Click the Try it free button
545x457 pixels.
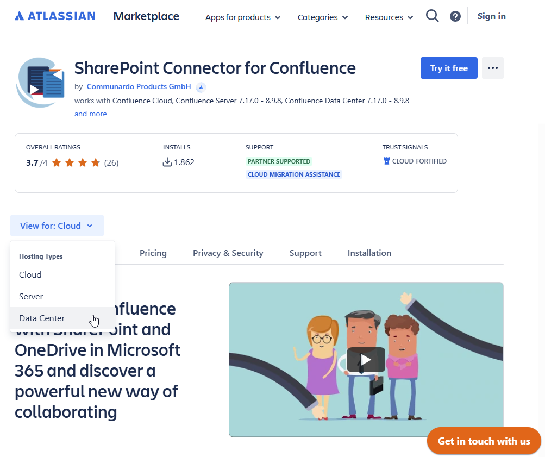coord(449,68)
